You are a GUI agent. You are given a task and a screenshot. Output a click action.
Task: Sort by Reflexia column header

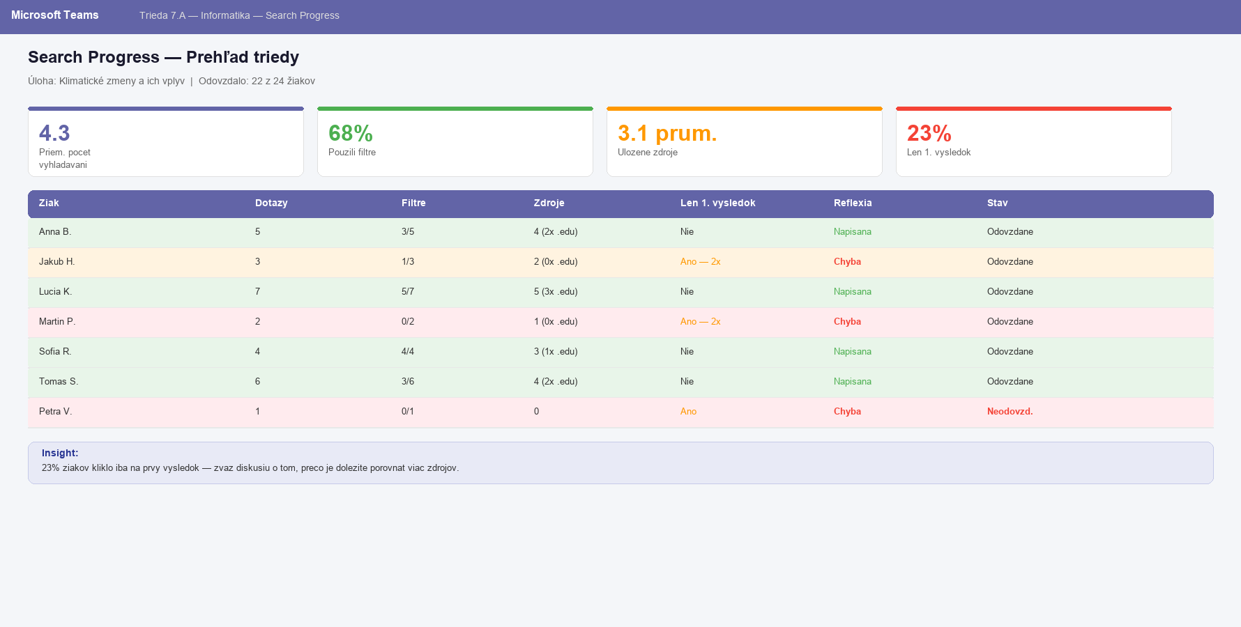(853, 203)
